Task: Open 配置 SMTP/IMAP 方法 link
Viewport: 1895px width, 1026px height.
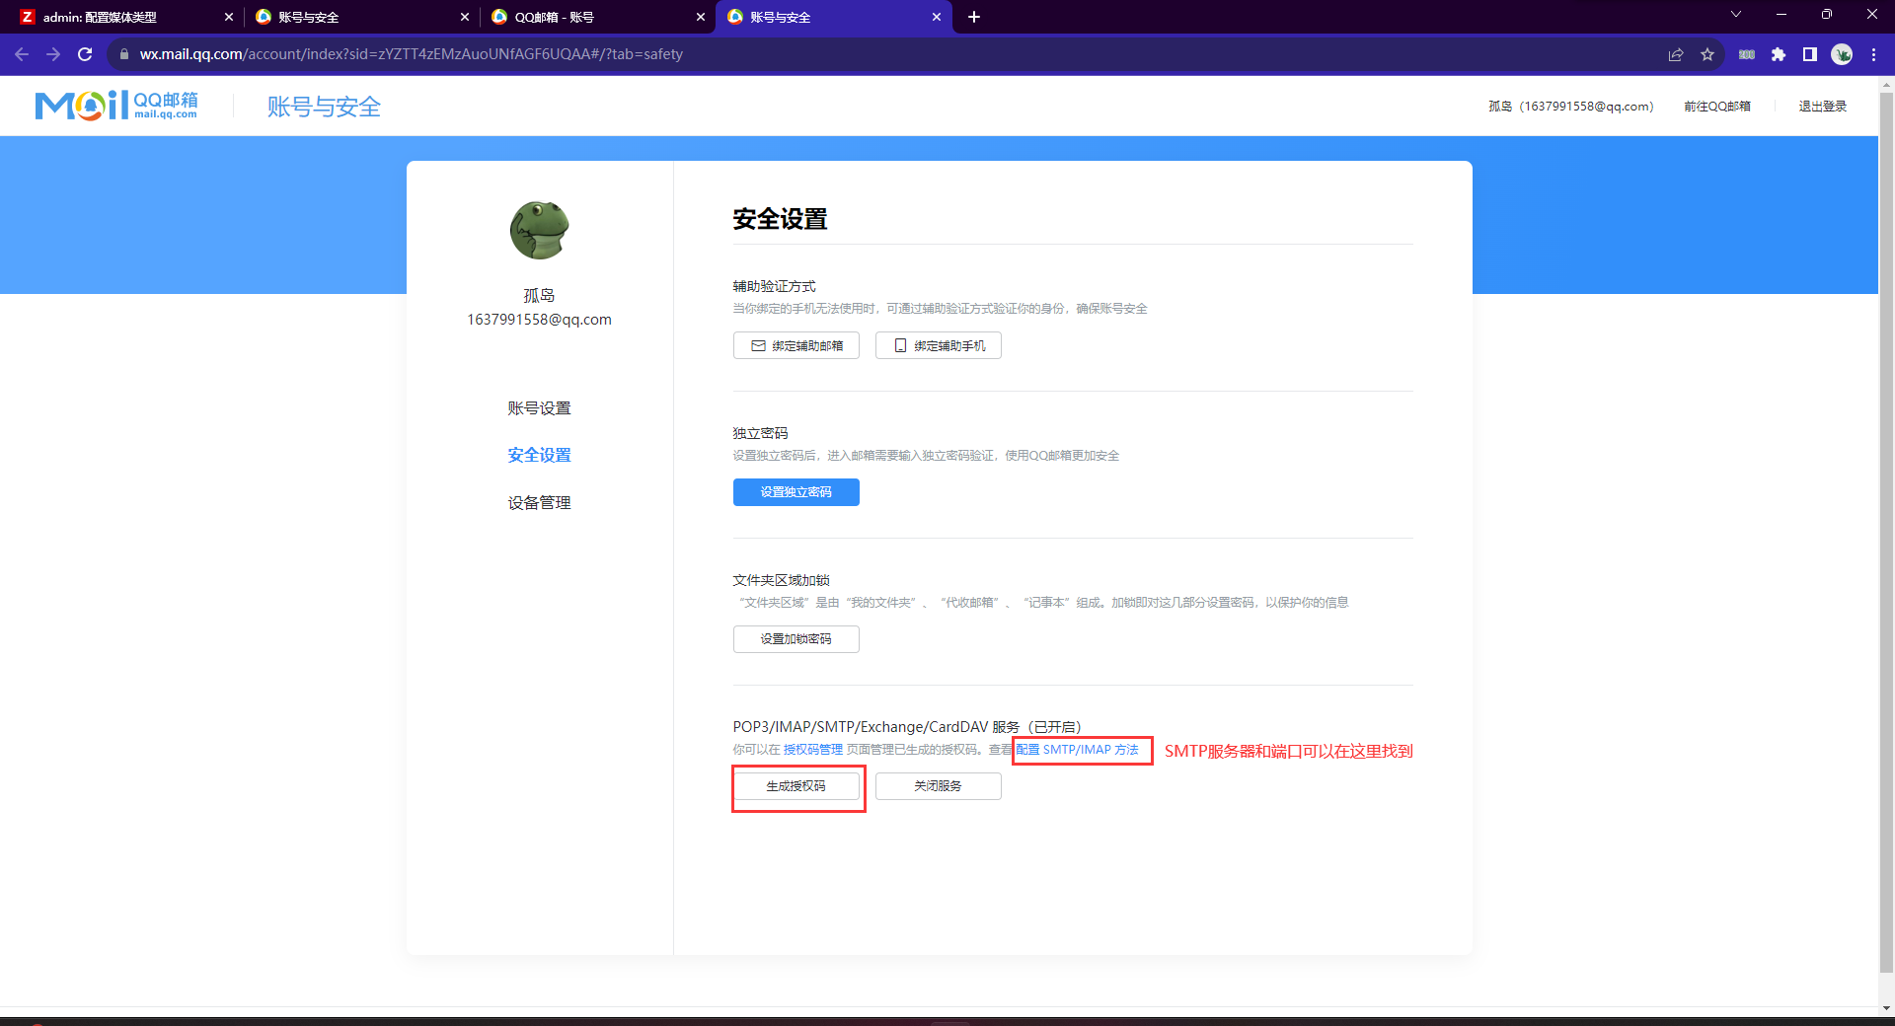Action: (1078, 750)
